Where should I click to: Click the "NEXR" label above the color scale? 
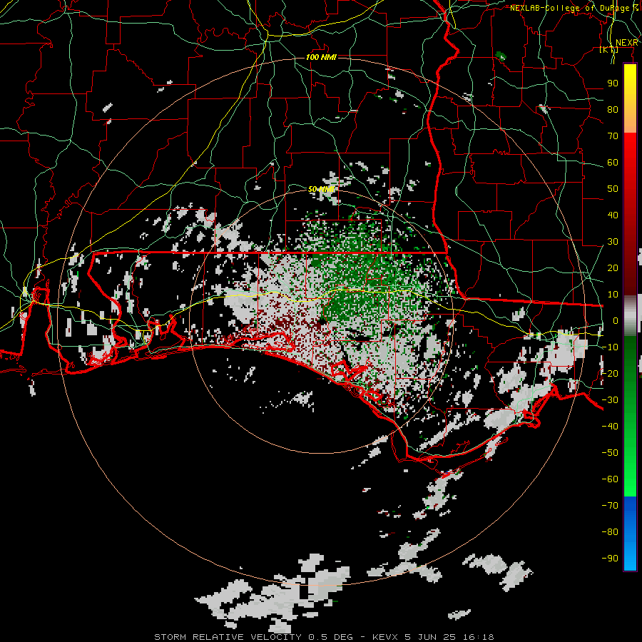[x=626, y=43]
